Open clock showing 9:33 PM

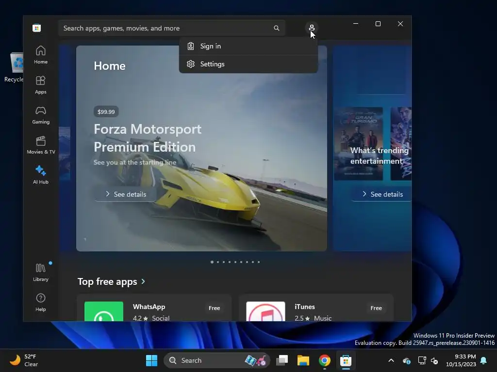(461, 360)
